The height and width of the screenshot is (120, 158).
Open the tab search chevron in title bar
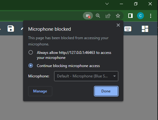pyautogui.click(x=107, y=4)
